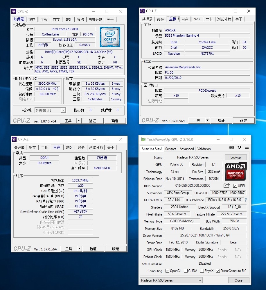Click 工具 button in memory window

coord(69,249)
